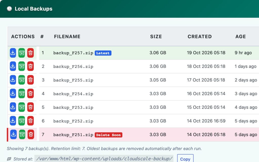259x162 pixels.
Task: Click the storage path /var/www/html/wp-content/uploads/cloudscale-backup/
Action: point(104,159)
